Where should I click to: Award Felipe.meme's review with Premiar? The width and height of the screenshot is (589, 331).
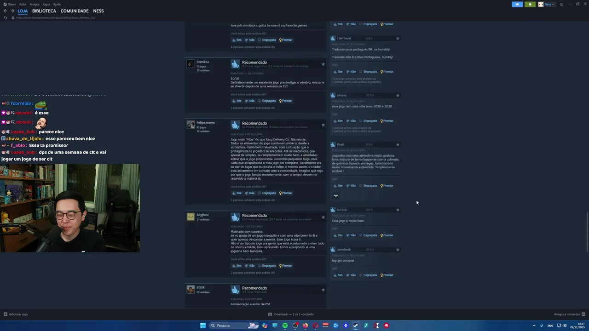click(285, 193)
